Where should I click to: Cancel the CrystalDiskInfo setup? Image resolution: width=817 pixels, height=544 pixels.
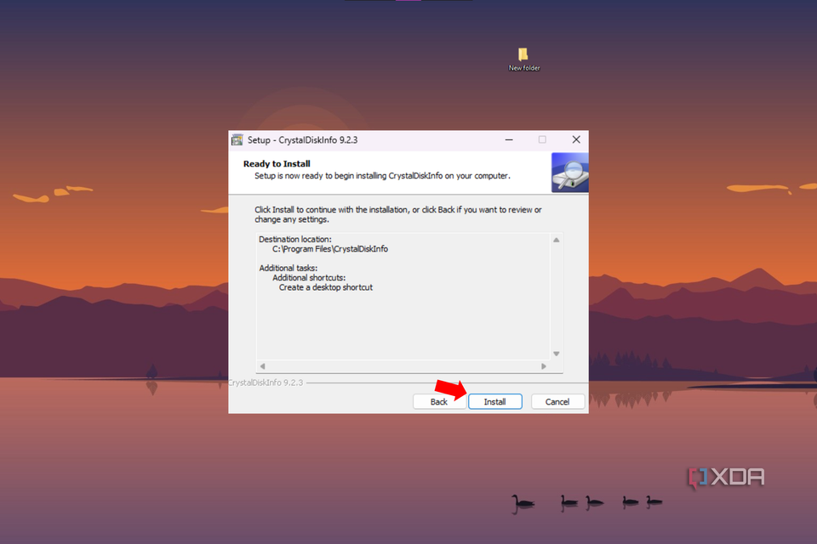tap(557, 401)
